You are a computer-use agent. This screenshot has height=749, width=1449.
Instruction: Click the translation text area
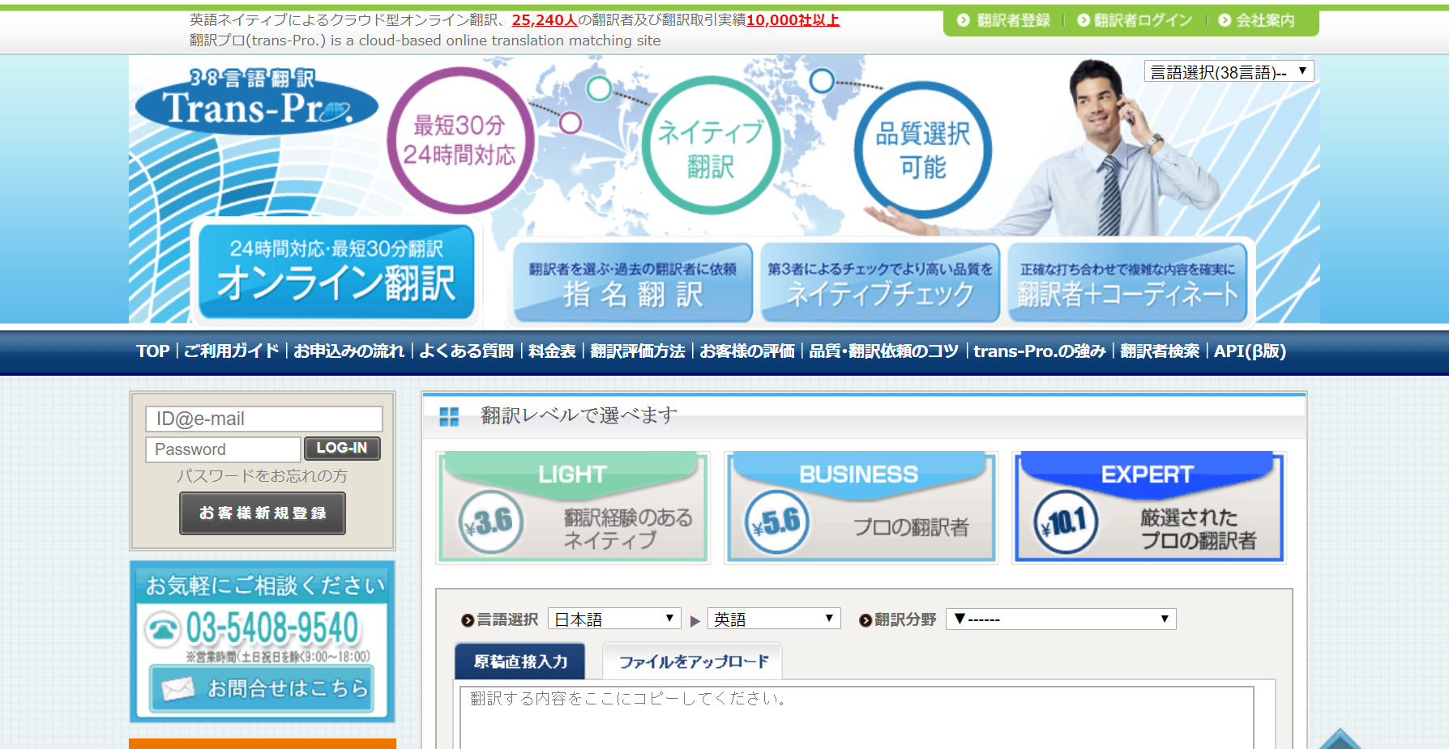[x=857, y=717]
